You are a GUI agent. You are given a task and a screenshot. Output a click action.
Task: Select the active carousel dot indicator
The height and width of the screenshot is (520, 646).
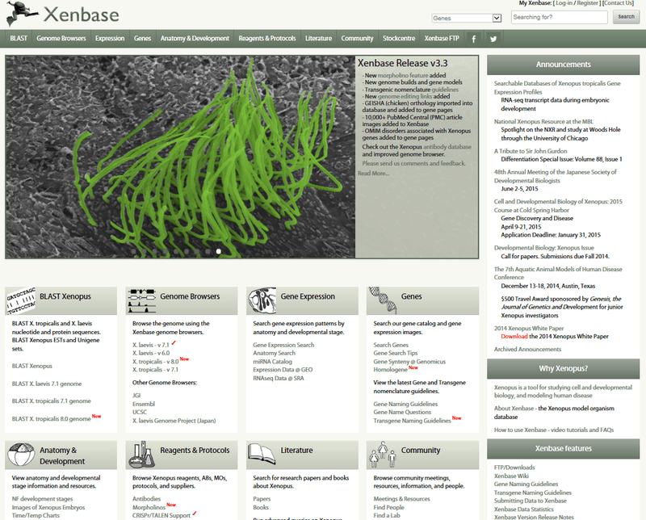tap(218, 251)
